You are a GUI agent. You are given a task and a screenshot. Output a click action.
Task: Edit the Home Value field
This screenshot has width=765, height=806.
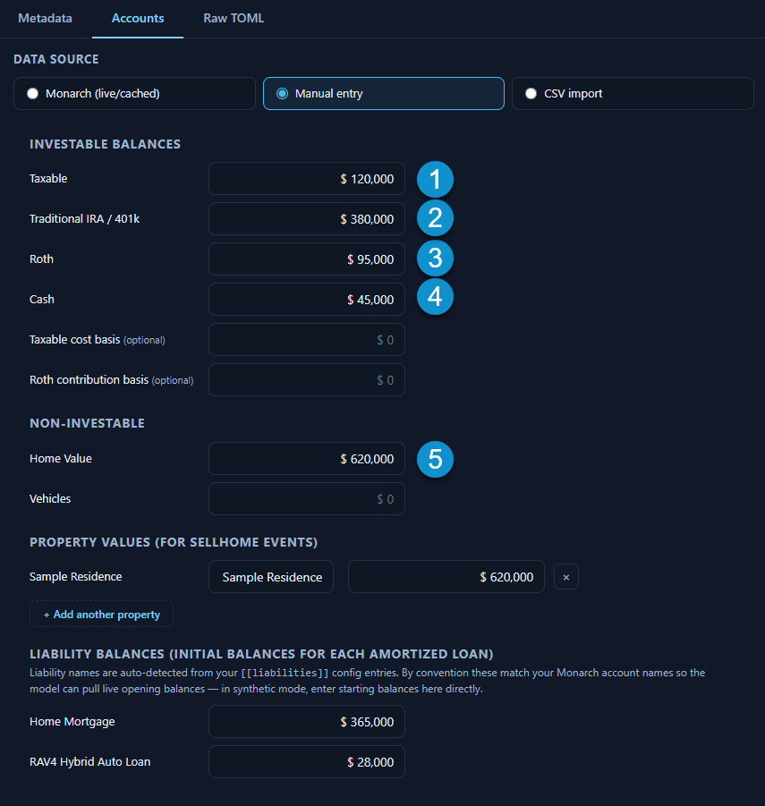(307, 459)
